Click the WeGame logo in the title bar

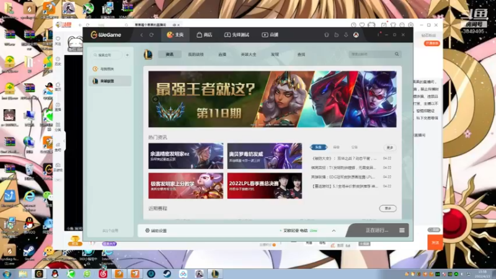(106, 35)
